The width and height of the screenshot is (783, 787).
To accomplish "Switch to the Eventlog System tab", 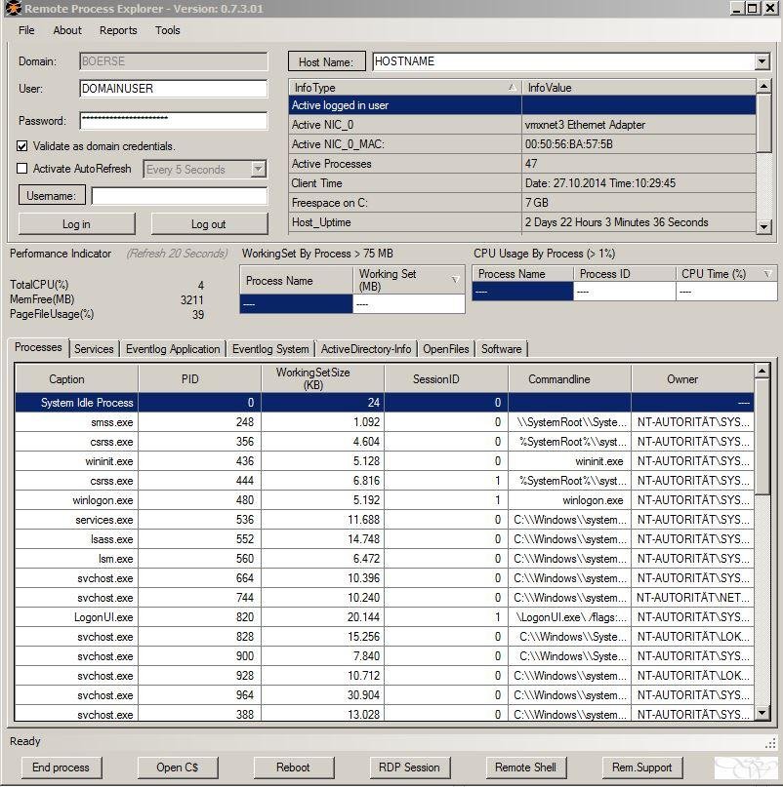I will point(270,349).
